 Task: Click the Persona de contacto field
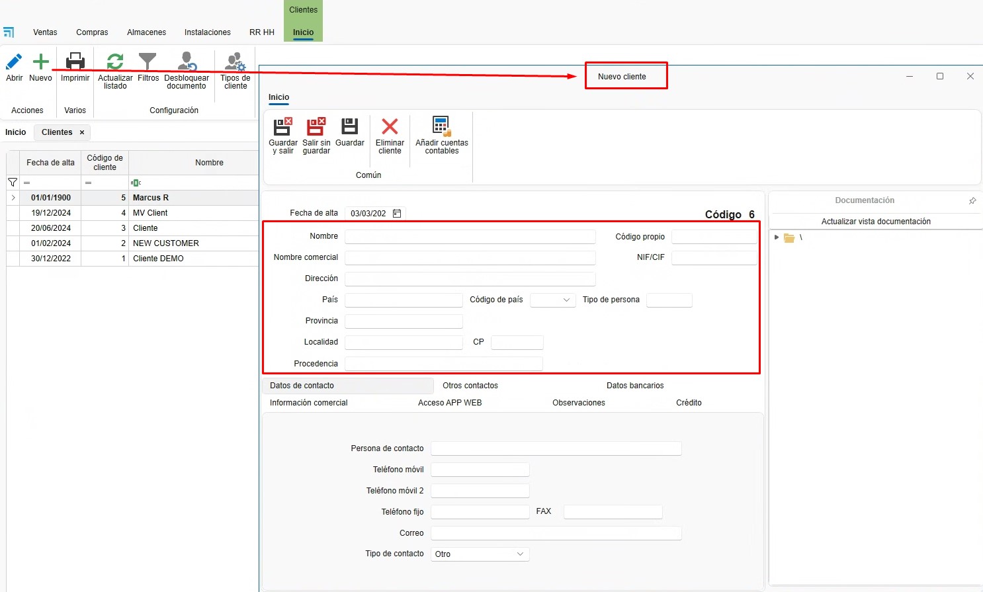(x=556, y=448)
